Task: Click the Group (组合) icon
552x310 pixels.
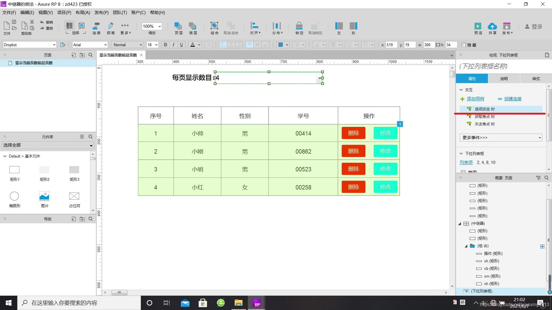Action: (x=214, y=26)
